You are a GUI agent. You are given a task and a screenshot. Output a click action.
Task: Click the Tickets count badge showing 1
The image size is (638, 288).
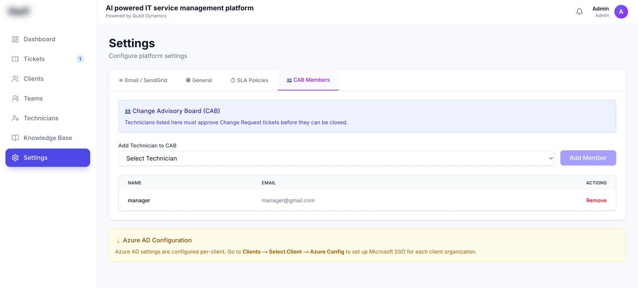coord(80,59)
